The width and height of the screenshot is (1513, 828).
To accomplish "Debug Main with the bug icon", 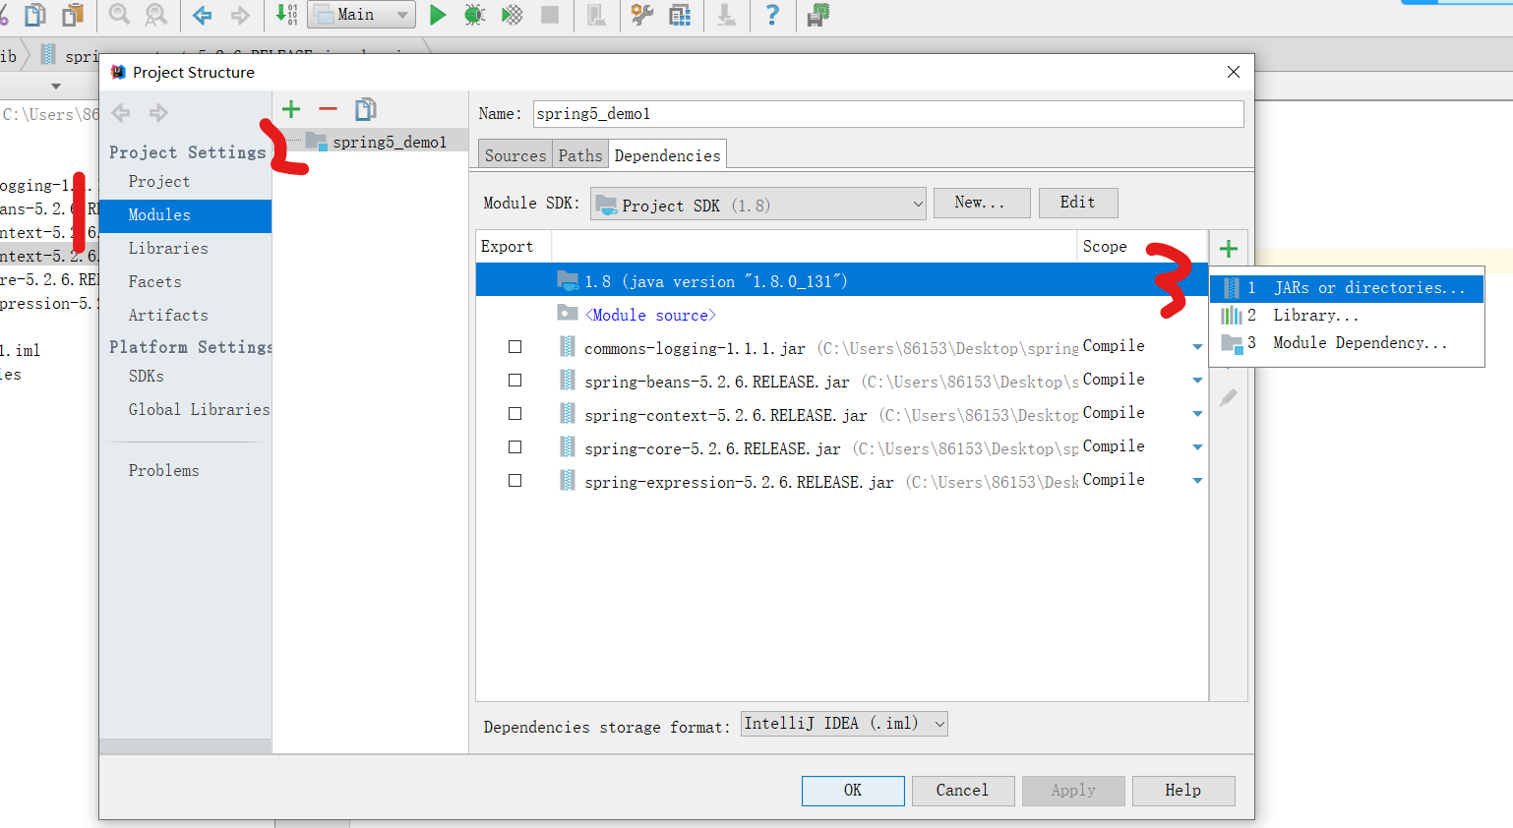I will (475, 15).
